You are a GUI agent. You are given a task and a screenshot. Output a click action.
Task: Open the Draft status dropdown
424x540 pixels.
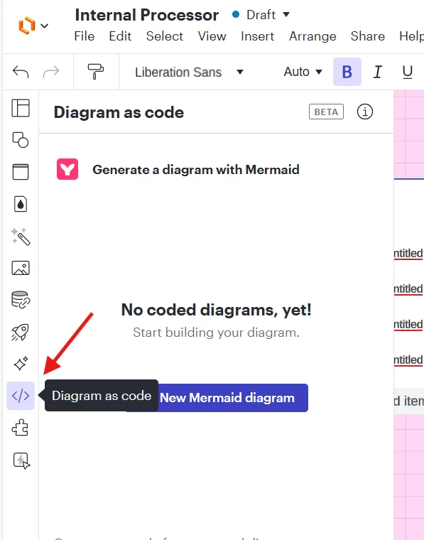click(261, 15)
